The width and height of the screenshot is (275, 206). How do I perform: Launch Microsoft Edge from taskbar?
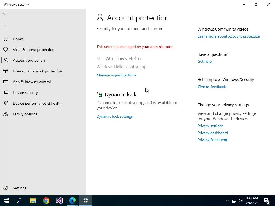click(x=73, y=201)
